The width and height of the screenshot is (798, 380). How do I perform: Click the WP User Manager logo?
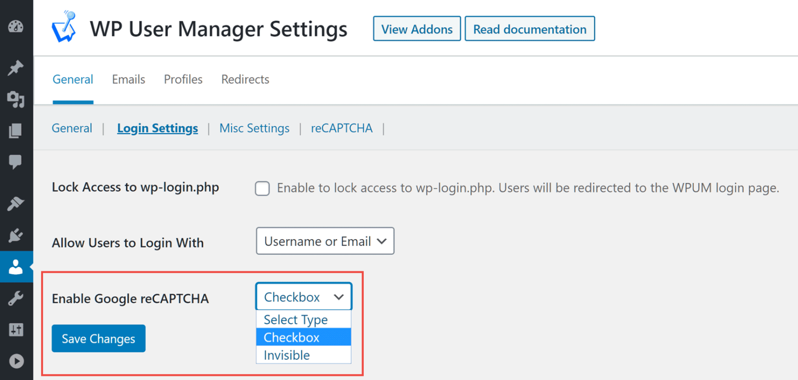(x=64, y=27)
